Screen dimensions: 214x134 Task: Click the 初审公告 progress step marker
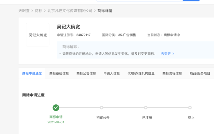click(x=102, y=108)
